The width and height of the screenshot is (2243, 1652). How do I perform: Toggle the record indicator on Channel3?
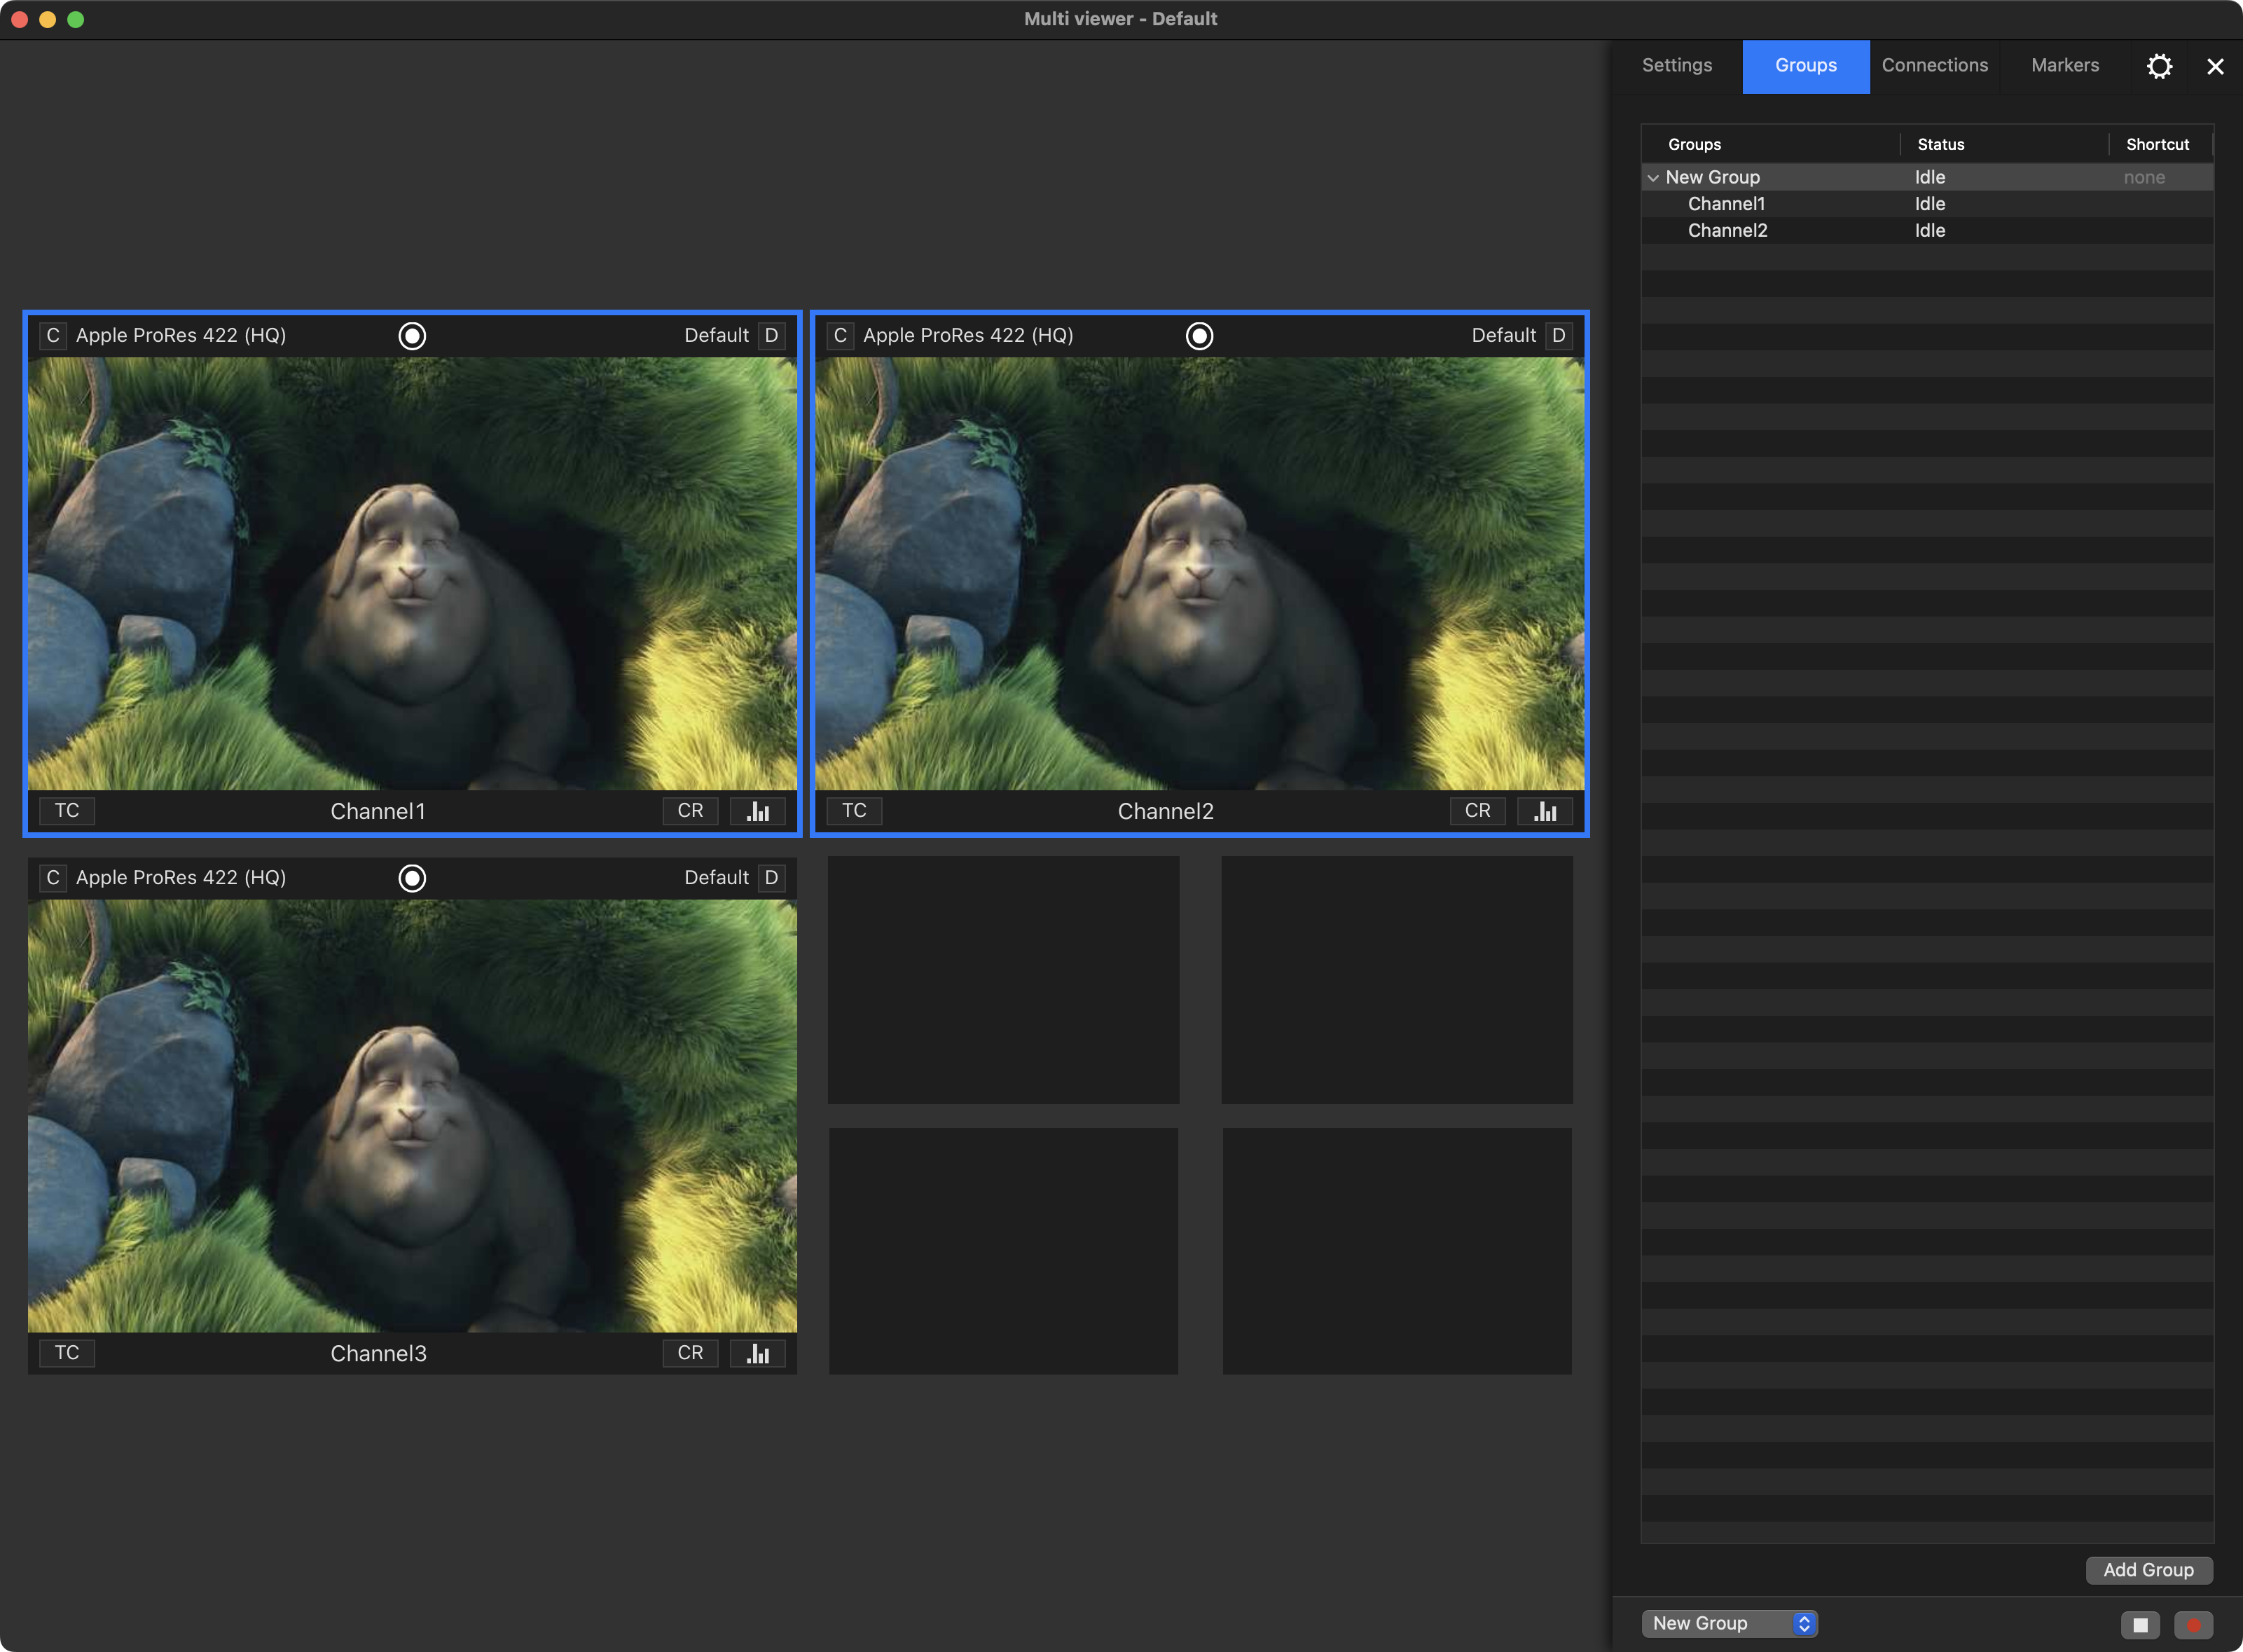(412, 878)
